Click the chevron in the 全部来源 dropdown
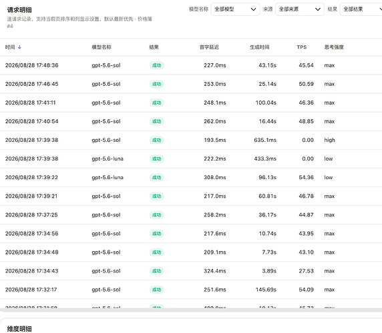Image resolution: width=382 pixels, height=333 pixels. (318, 9)
